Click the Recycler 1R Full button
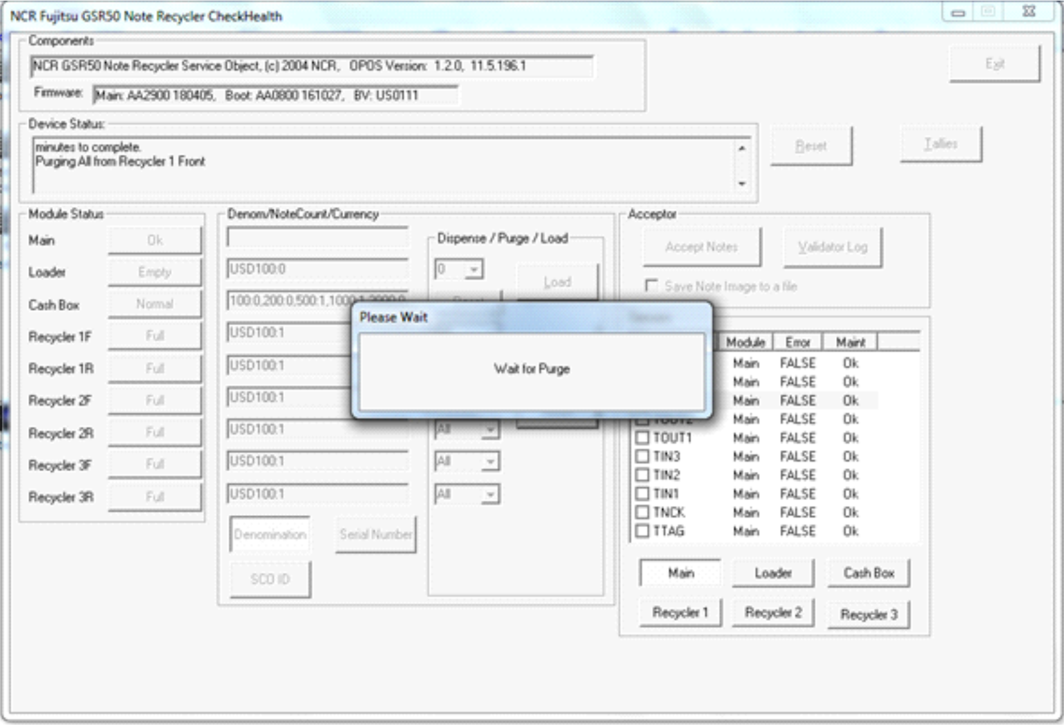The height and width of the screenshot is (725, 1064). [155, 368]
